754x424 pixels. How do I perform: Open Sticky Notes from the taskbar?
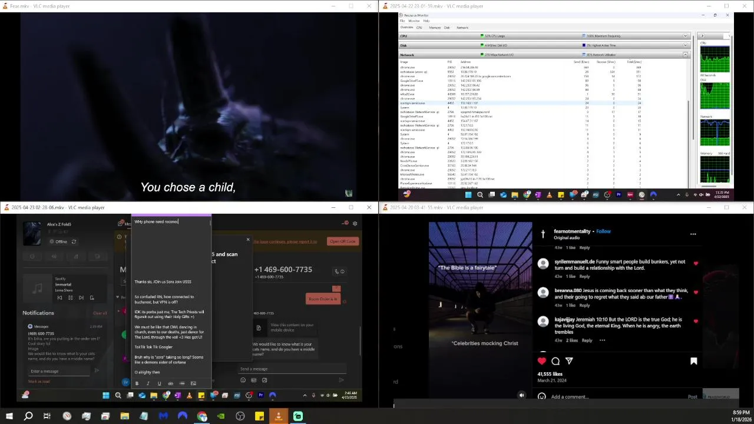pos(259,416)
